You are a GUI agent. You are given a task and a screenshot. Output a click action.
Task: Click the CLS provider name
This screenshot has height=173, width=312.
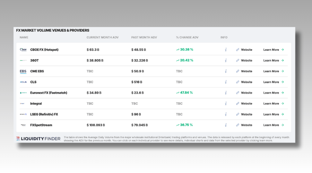coord(33,82)
